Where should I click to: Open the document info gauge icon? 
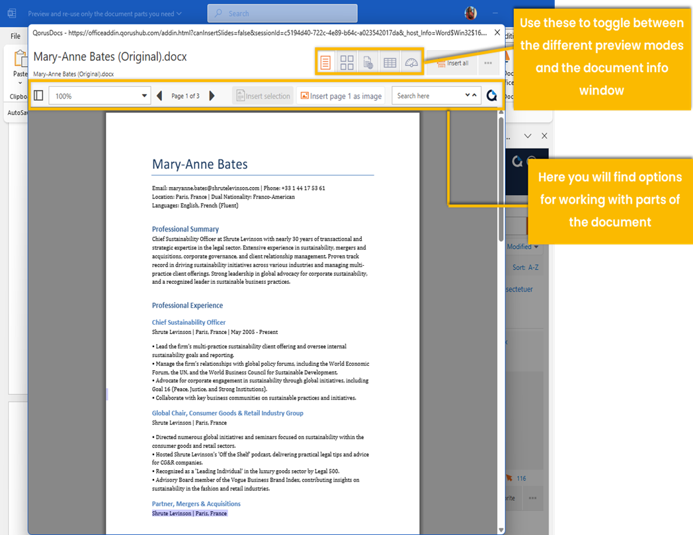pos(411,63)
